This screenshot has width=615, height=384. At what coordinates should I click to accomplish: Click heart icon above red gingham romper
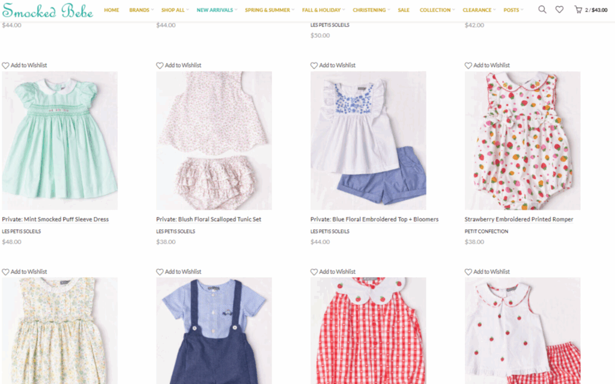[x=314, y=272]
